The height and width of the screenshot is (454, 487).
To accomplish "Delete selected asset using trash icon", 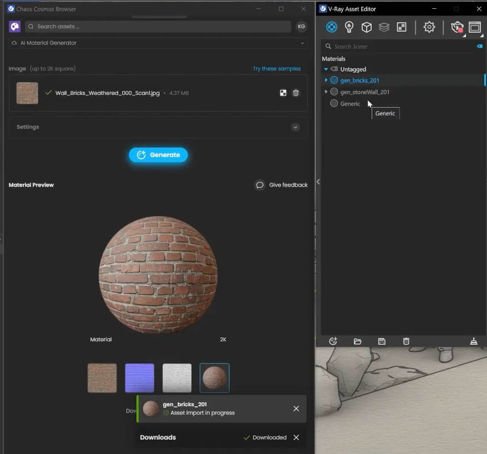I will click(x=406, y=341).
